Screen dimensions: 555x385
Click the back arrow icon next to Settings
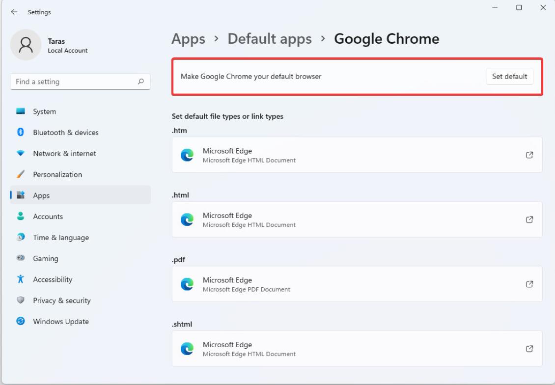14,12
